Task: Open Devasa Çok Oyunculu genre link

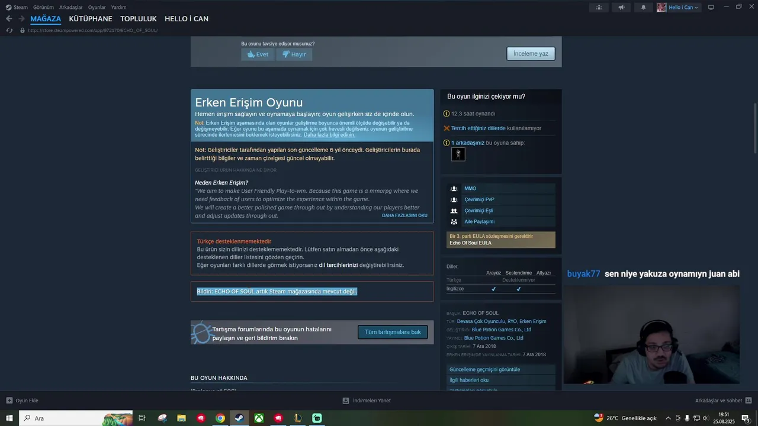Action: [480, 321]
